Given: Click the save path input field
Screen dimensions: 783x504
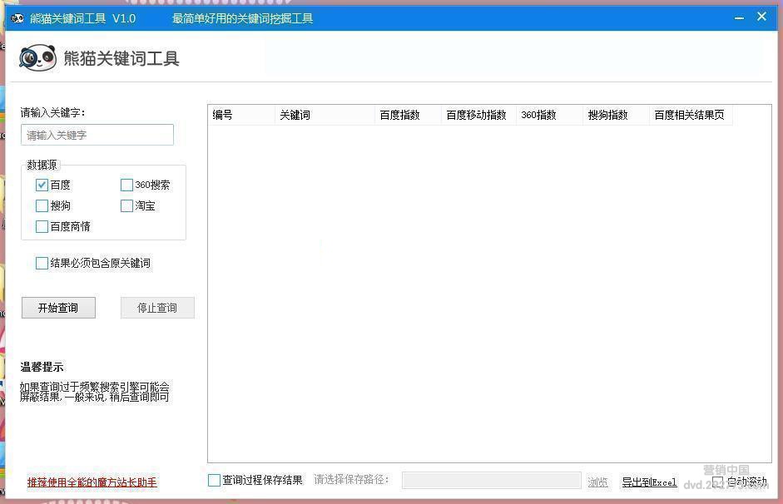Looking at the screenshot, I should coord(492,481).
